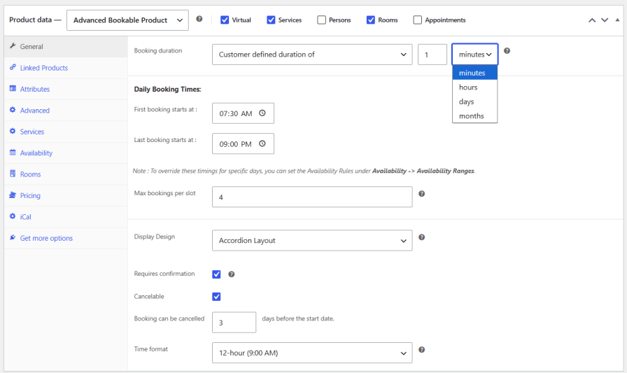
Task: Go to the Rooms tab
Action: pyautogui.click(x=66, y=174)
